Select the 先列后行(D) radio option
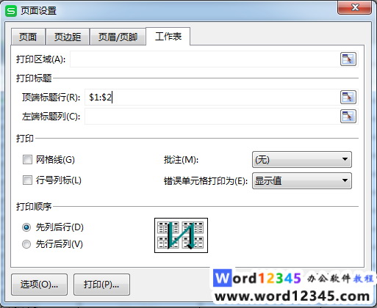The height and width of the screenshot is (308, 377). (x=26, y=227)
